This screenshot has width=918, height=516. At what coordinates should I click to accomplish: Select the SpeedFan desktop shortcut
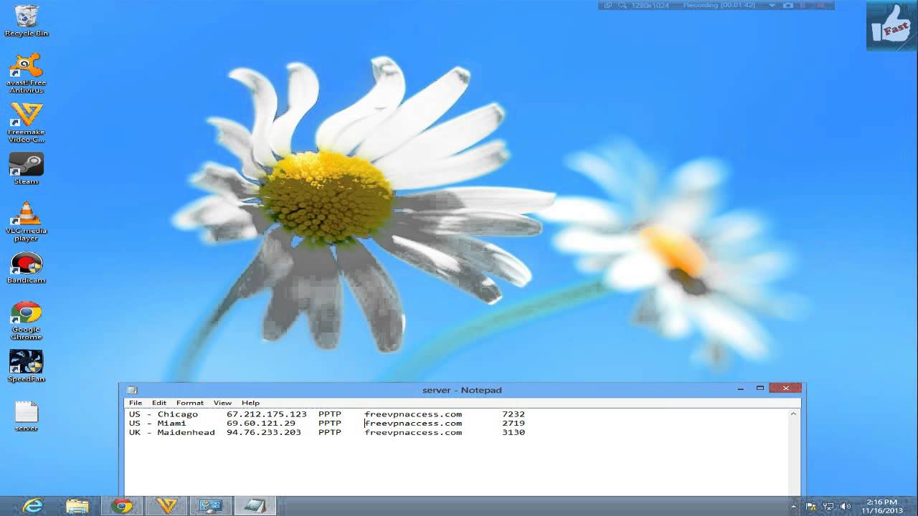(x=26, y=366)
